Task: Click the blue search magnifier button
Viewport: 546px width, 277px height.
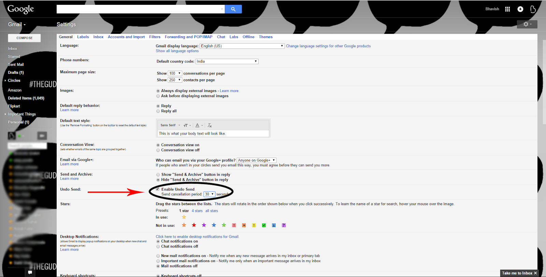Action: coord(233,9)
